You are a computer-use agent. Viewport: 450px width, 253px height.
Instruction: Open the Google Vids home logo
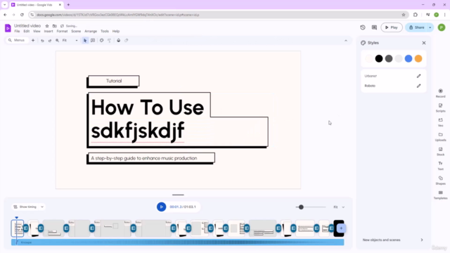pyautogui.click(x=8, y=28)
